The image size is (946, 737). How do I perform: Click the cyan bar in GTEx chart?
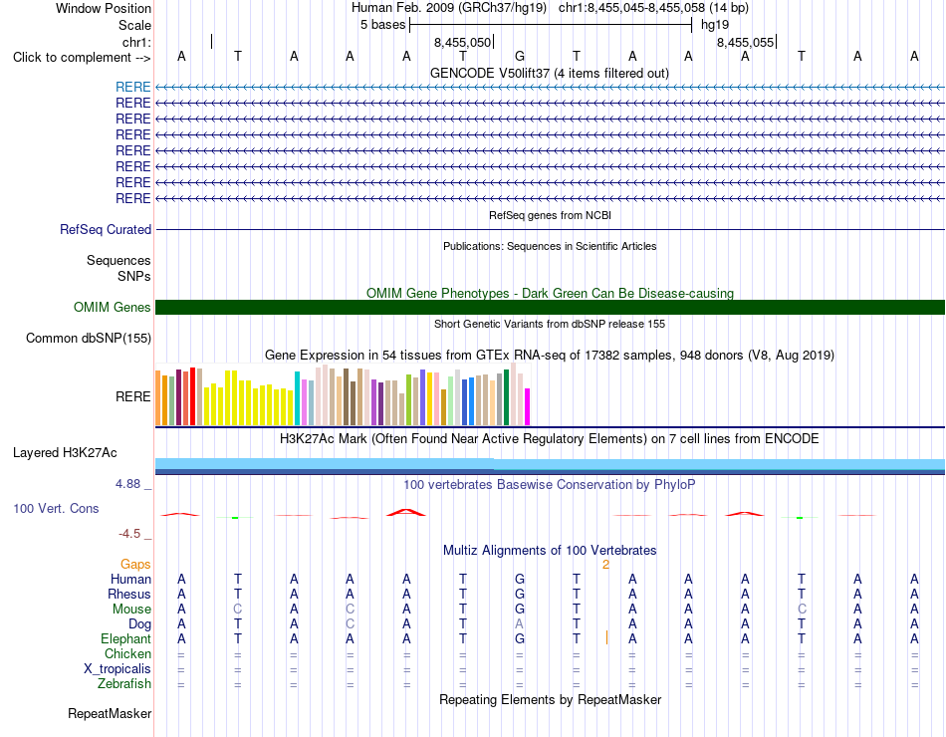point(298,398)
